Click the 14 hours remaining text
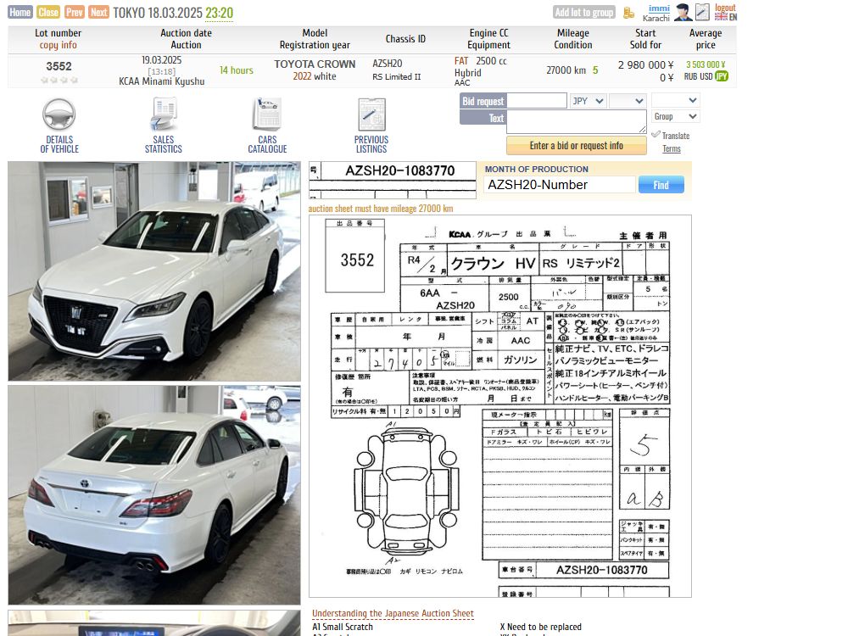Screen dimensions: 848x636 [237, 70]
